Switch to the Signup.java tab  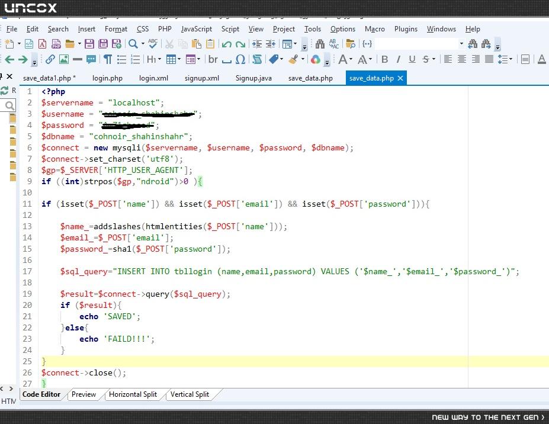pyautogui.click(x=253, y=78)
